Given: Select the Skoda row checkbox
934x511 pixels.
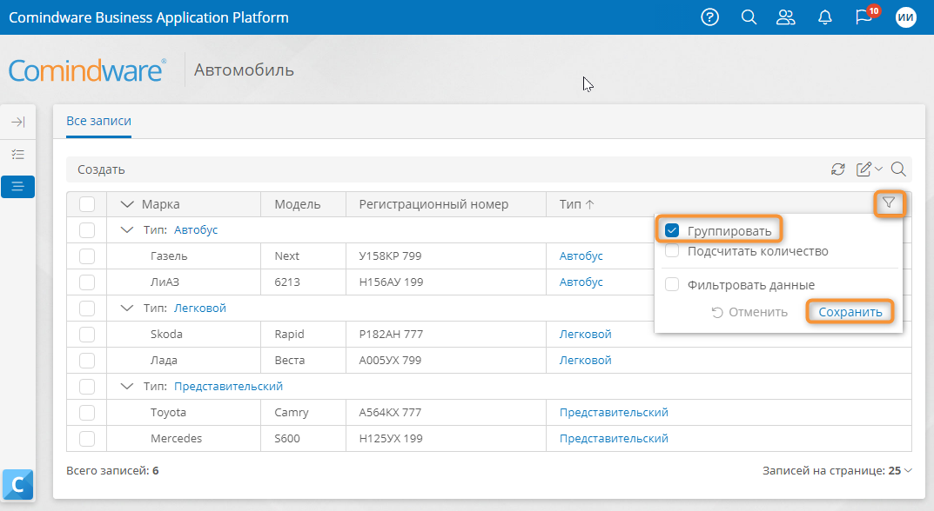Looking at the screenshot, I should (x=87, y=335).
